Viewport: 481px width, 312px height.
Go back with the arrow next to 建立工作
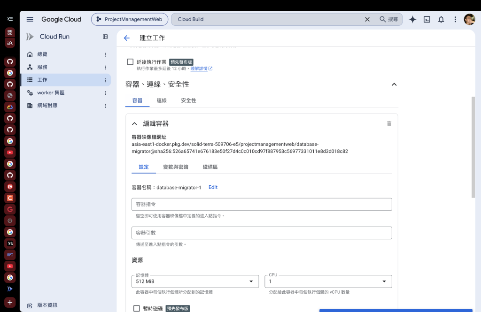coord(127,38)
